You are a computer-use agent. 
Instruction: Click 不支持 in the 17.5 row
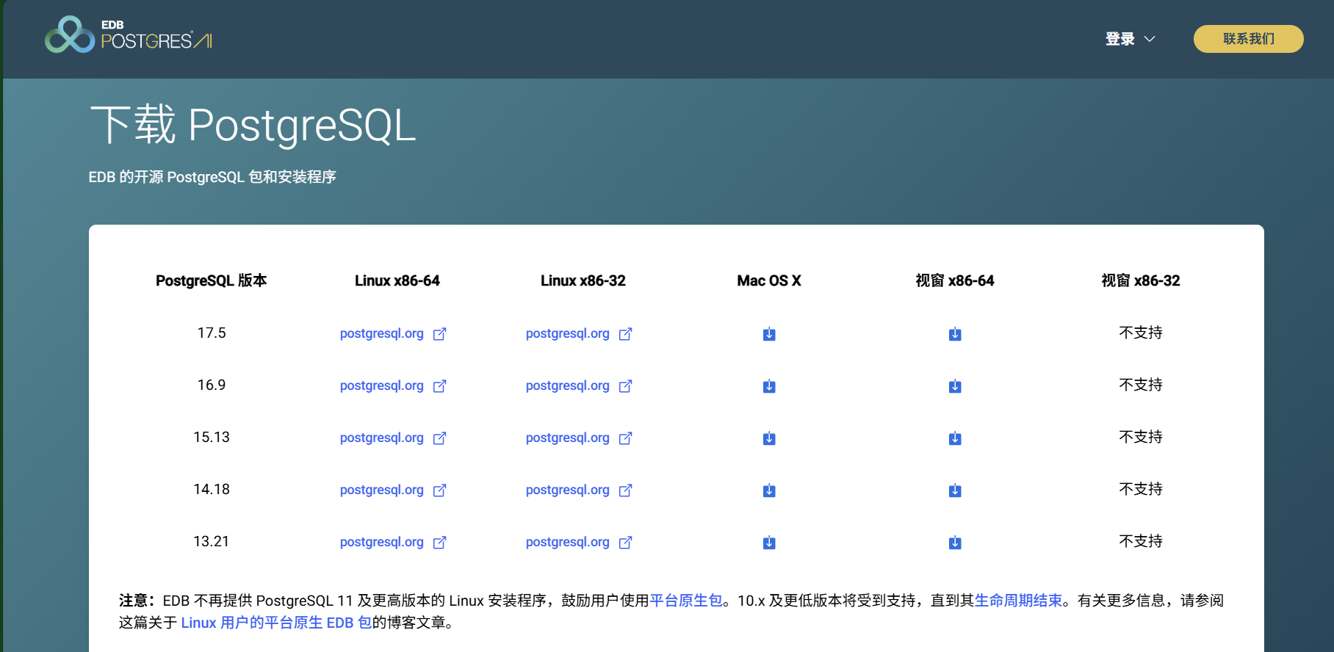(1141, 333)
